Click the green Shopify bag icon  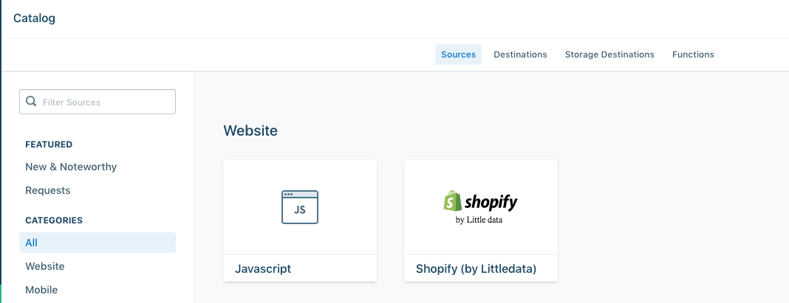[x=452, y=201]
